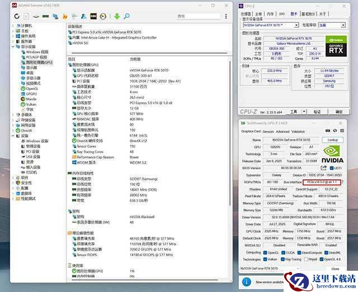The image size is (358, 292).
Task: Click the GPU-Z BIOS export share icon
Action: pyautogui.click(x=323, y=168)
